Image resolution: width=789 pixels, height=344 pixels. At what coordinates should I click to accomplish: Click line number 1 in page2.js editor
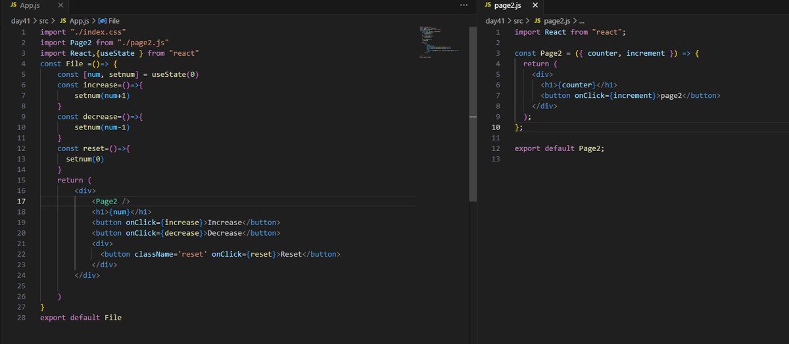pos(498,32)
